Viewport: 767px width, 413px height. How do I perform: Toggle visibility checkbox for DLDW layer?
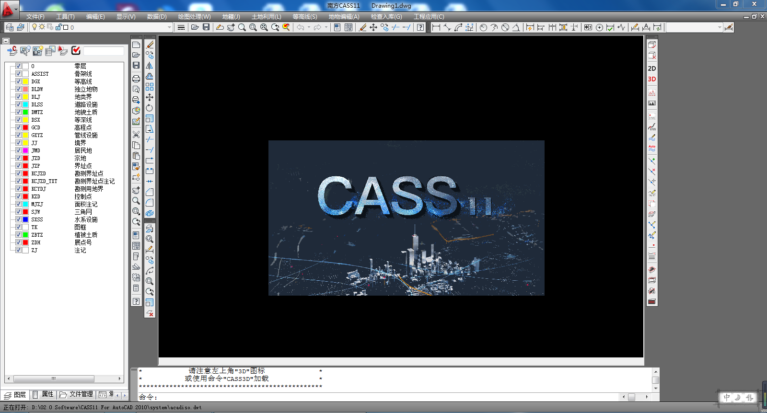[x=18, y=89]
